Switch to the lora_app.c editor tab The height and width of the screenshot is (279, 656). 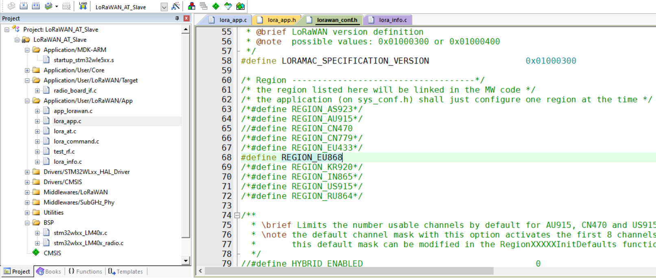pyautogui.click(x=229, y=20)
